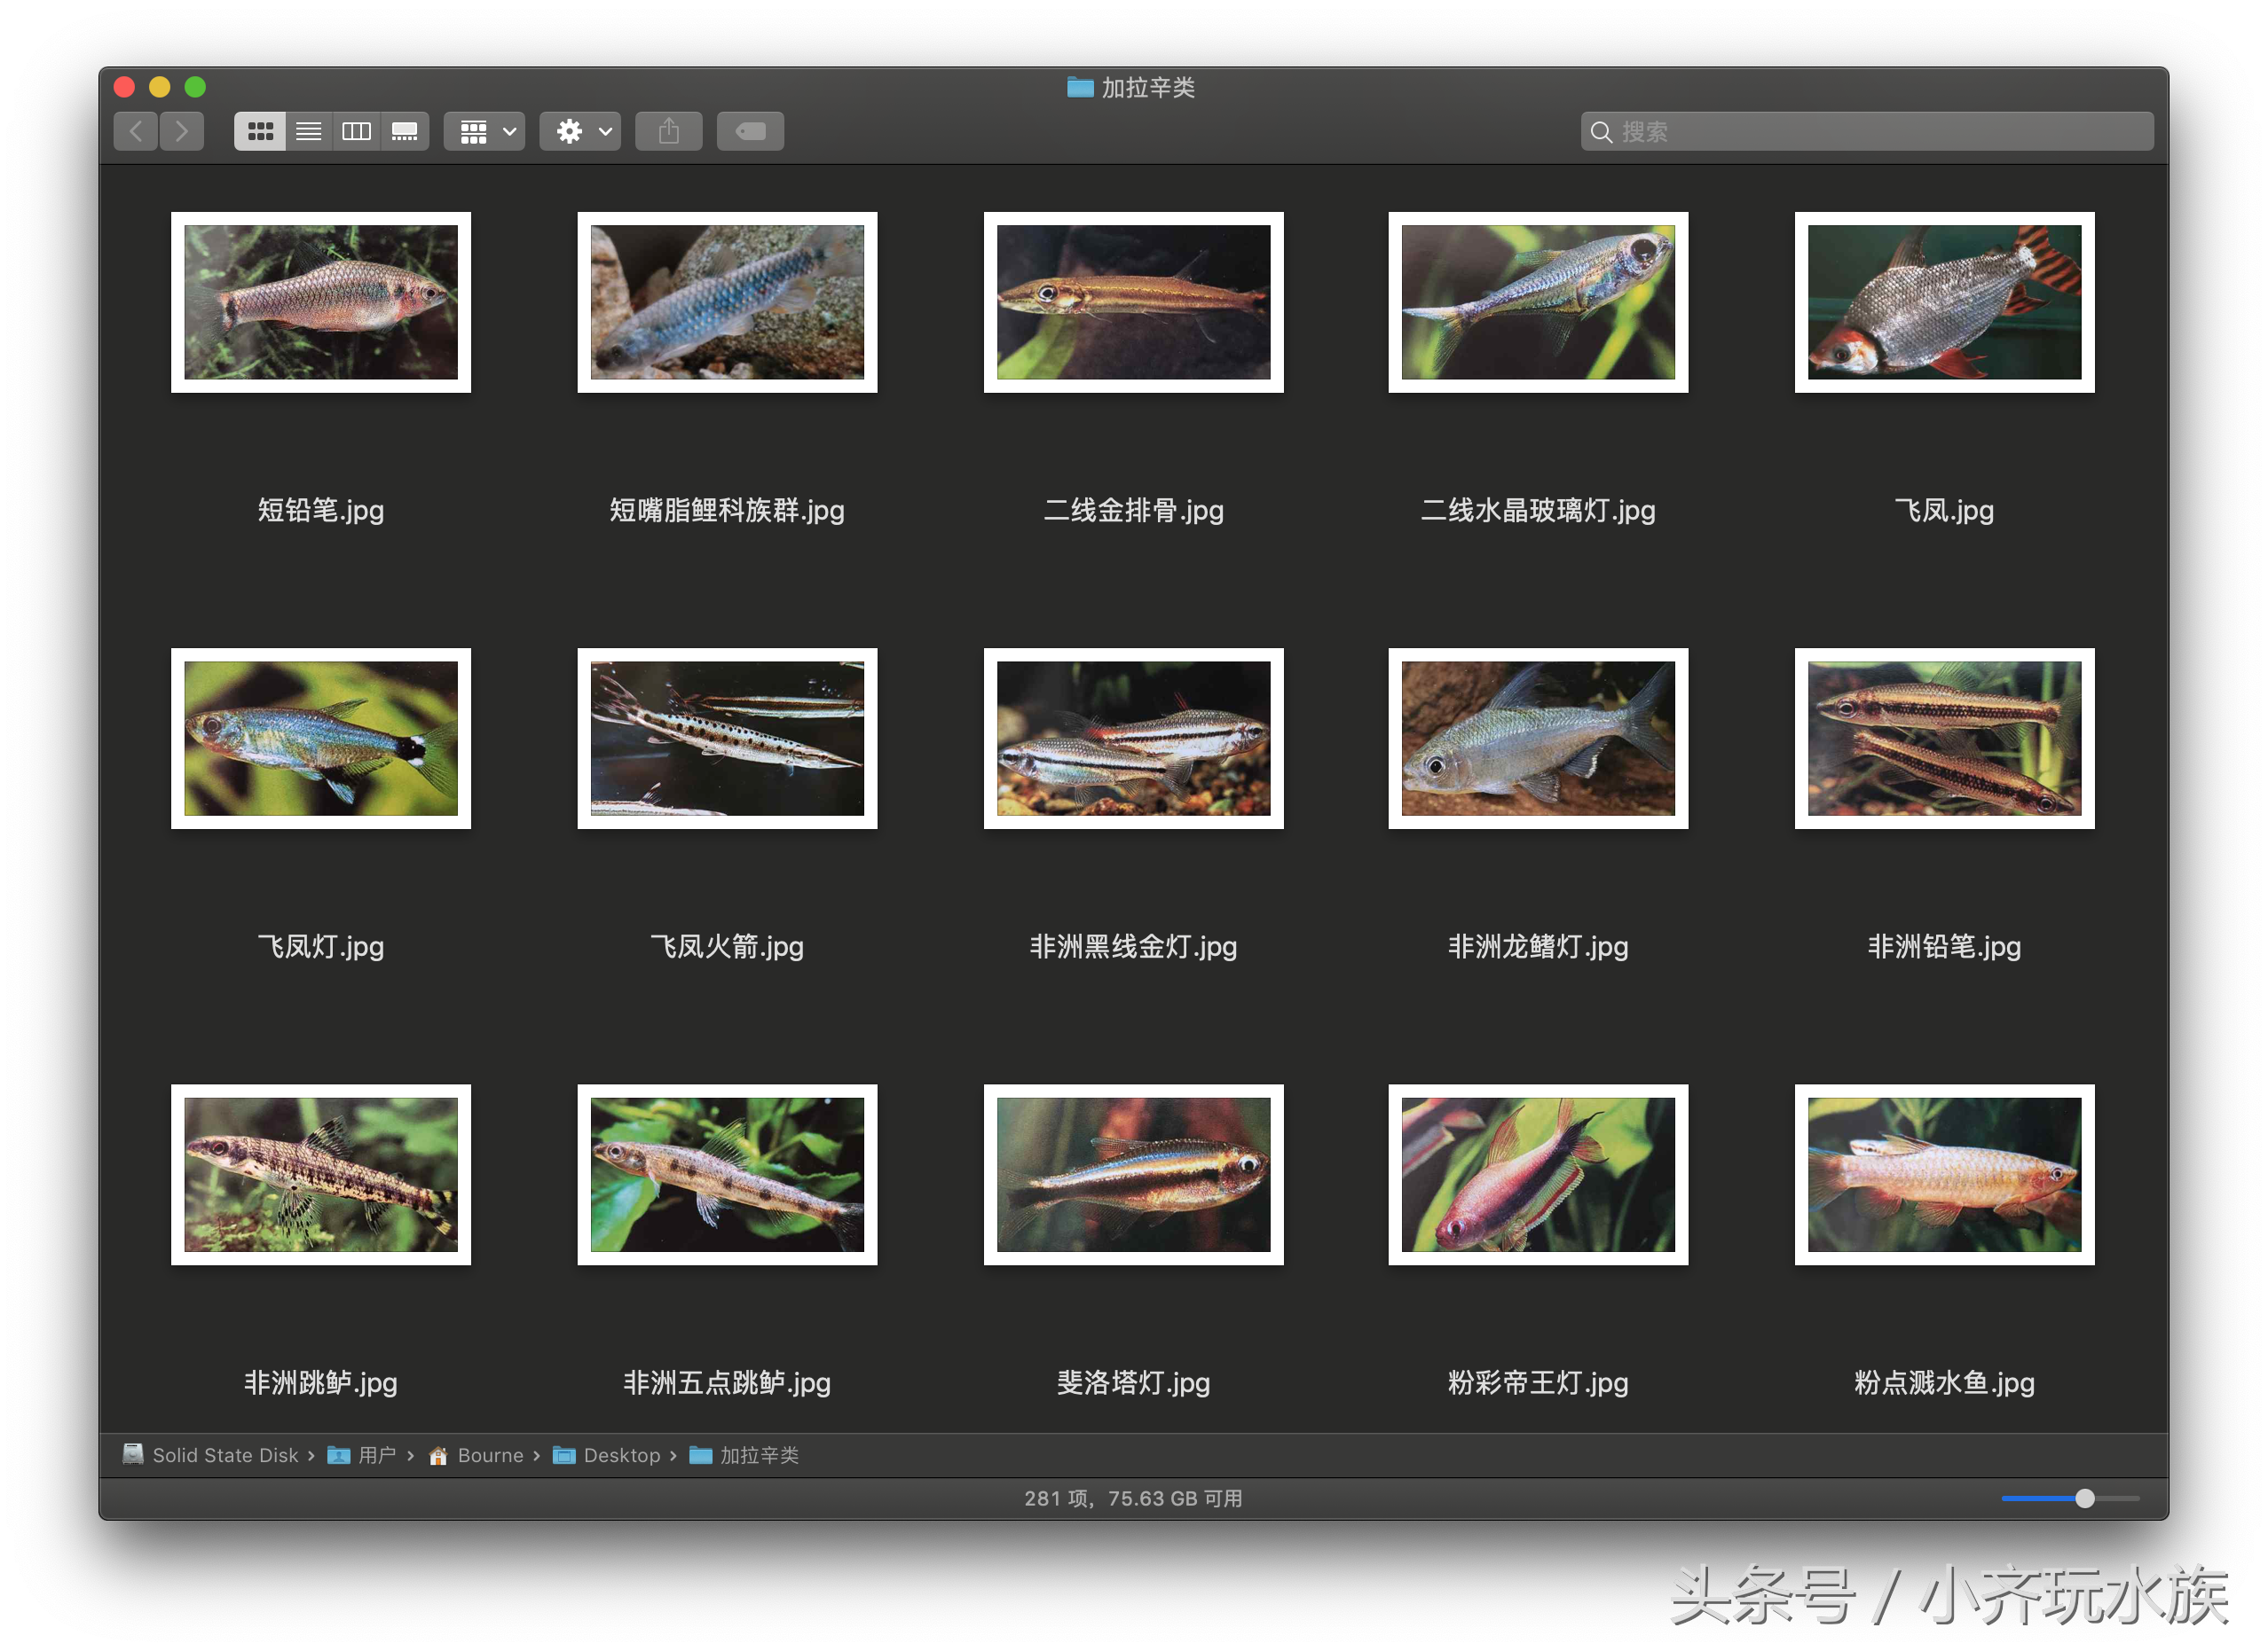2268x1651 pixels.
Task: Select the 飞凤火箭.jpg thumbnail
Action: (x=727, y=739)
